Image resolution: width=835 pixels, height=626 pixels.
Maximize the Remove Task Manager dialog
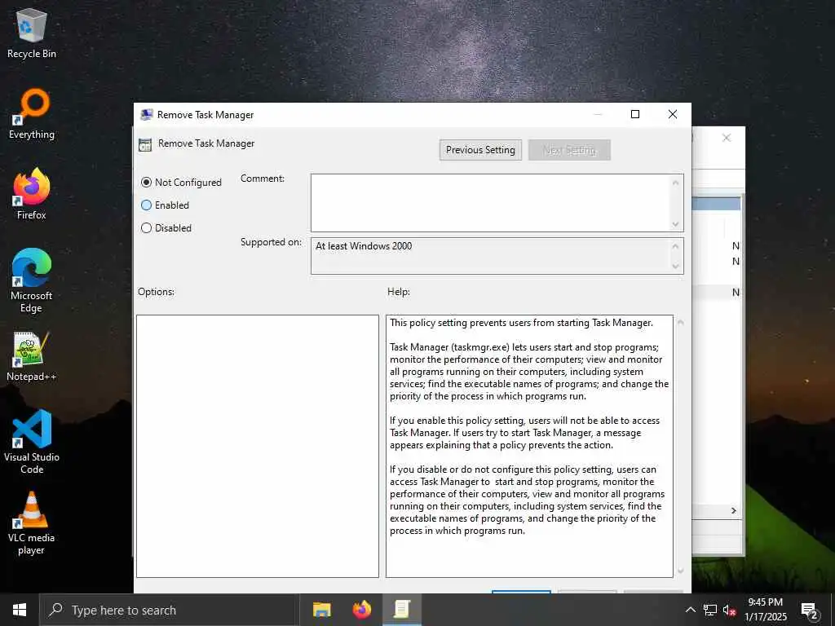(x=635, y=114)
